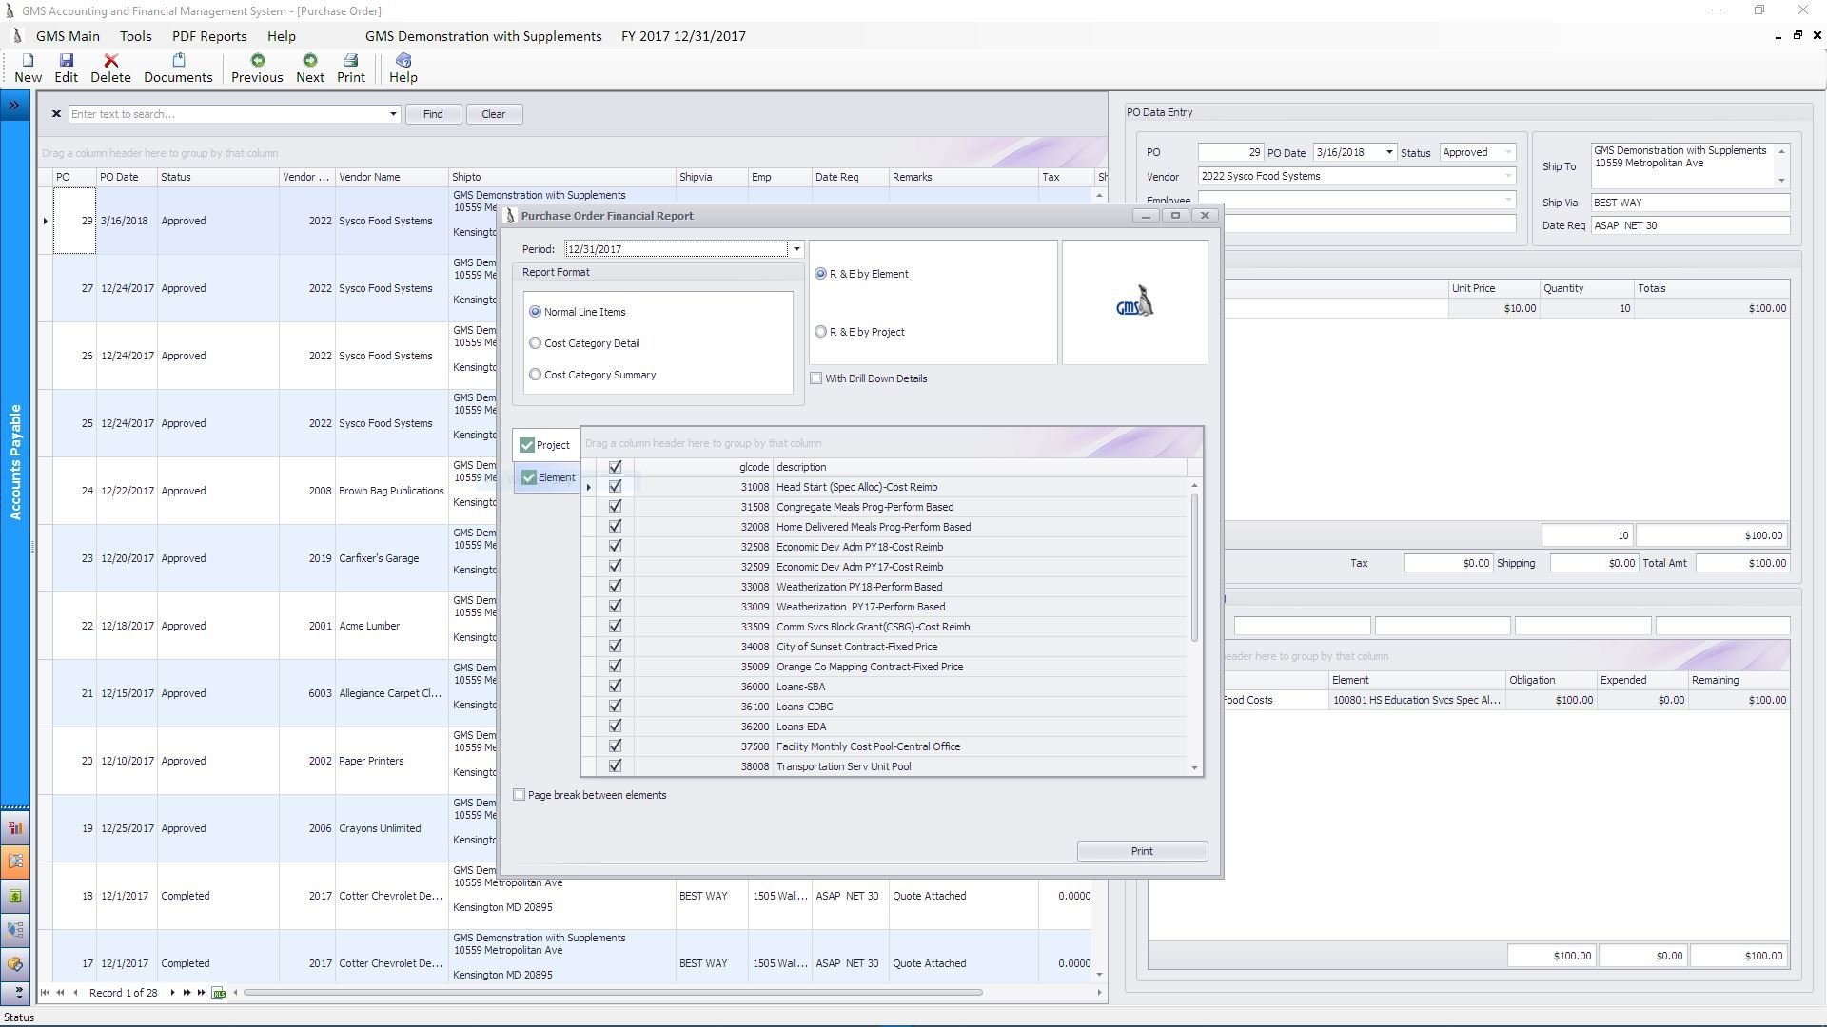
Task: Click the Print printer icon in toolbar
Action: (350, 61)
